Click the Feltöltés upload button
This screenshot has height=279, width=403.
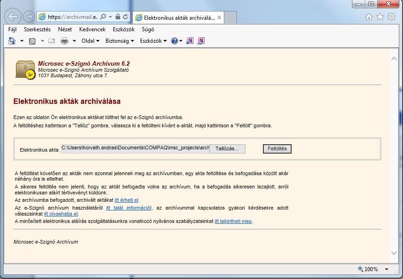click(277, 149)
